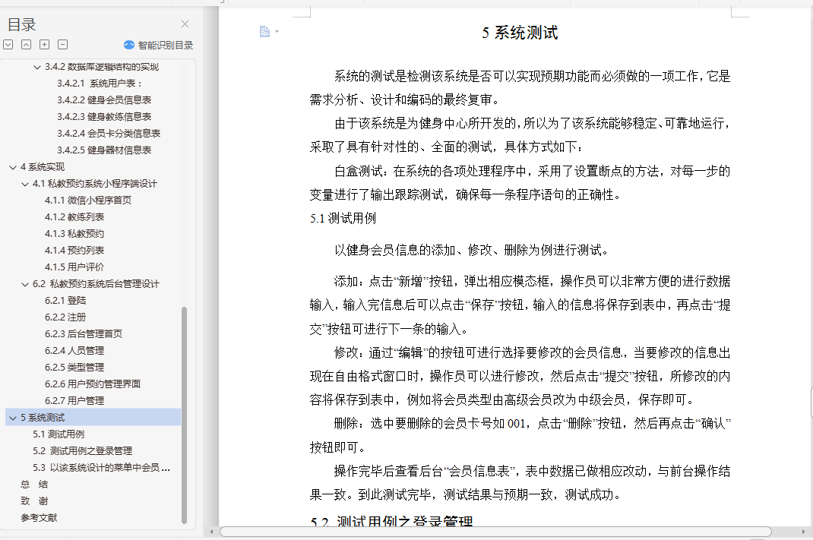
Task: Jump to 4.1.5 用户评价
Action: (x=74, y=267)
